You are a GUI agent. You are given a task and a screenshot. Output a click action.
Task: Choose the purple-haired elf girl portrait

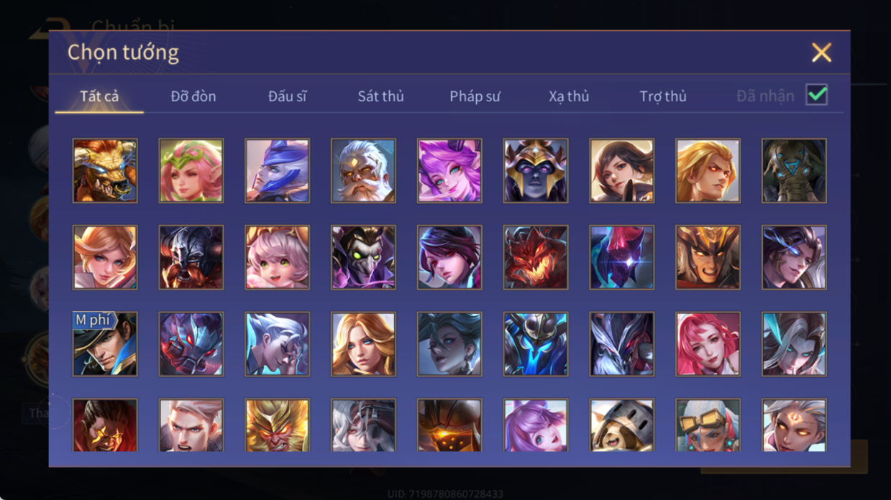[x=449, y=171]
